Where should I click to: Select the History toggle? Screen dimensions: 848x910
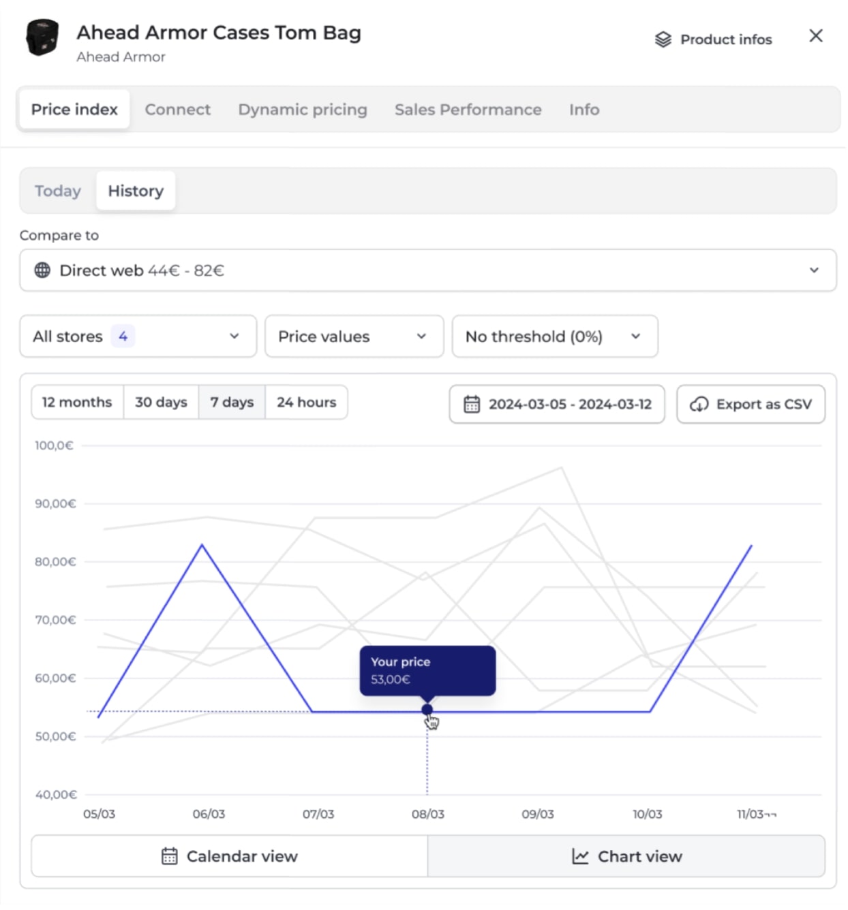point(136,191)
